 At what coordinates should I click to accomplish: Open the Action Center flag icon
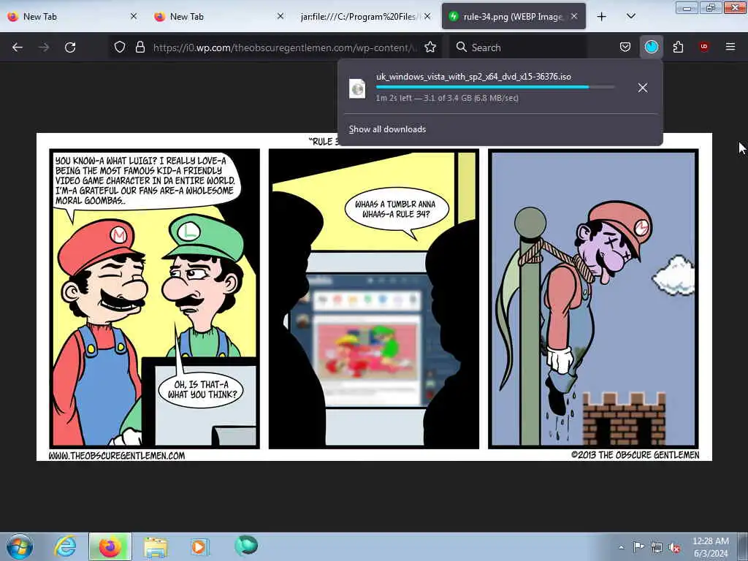click(638, 547)
